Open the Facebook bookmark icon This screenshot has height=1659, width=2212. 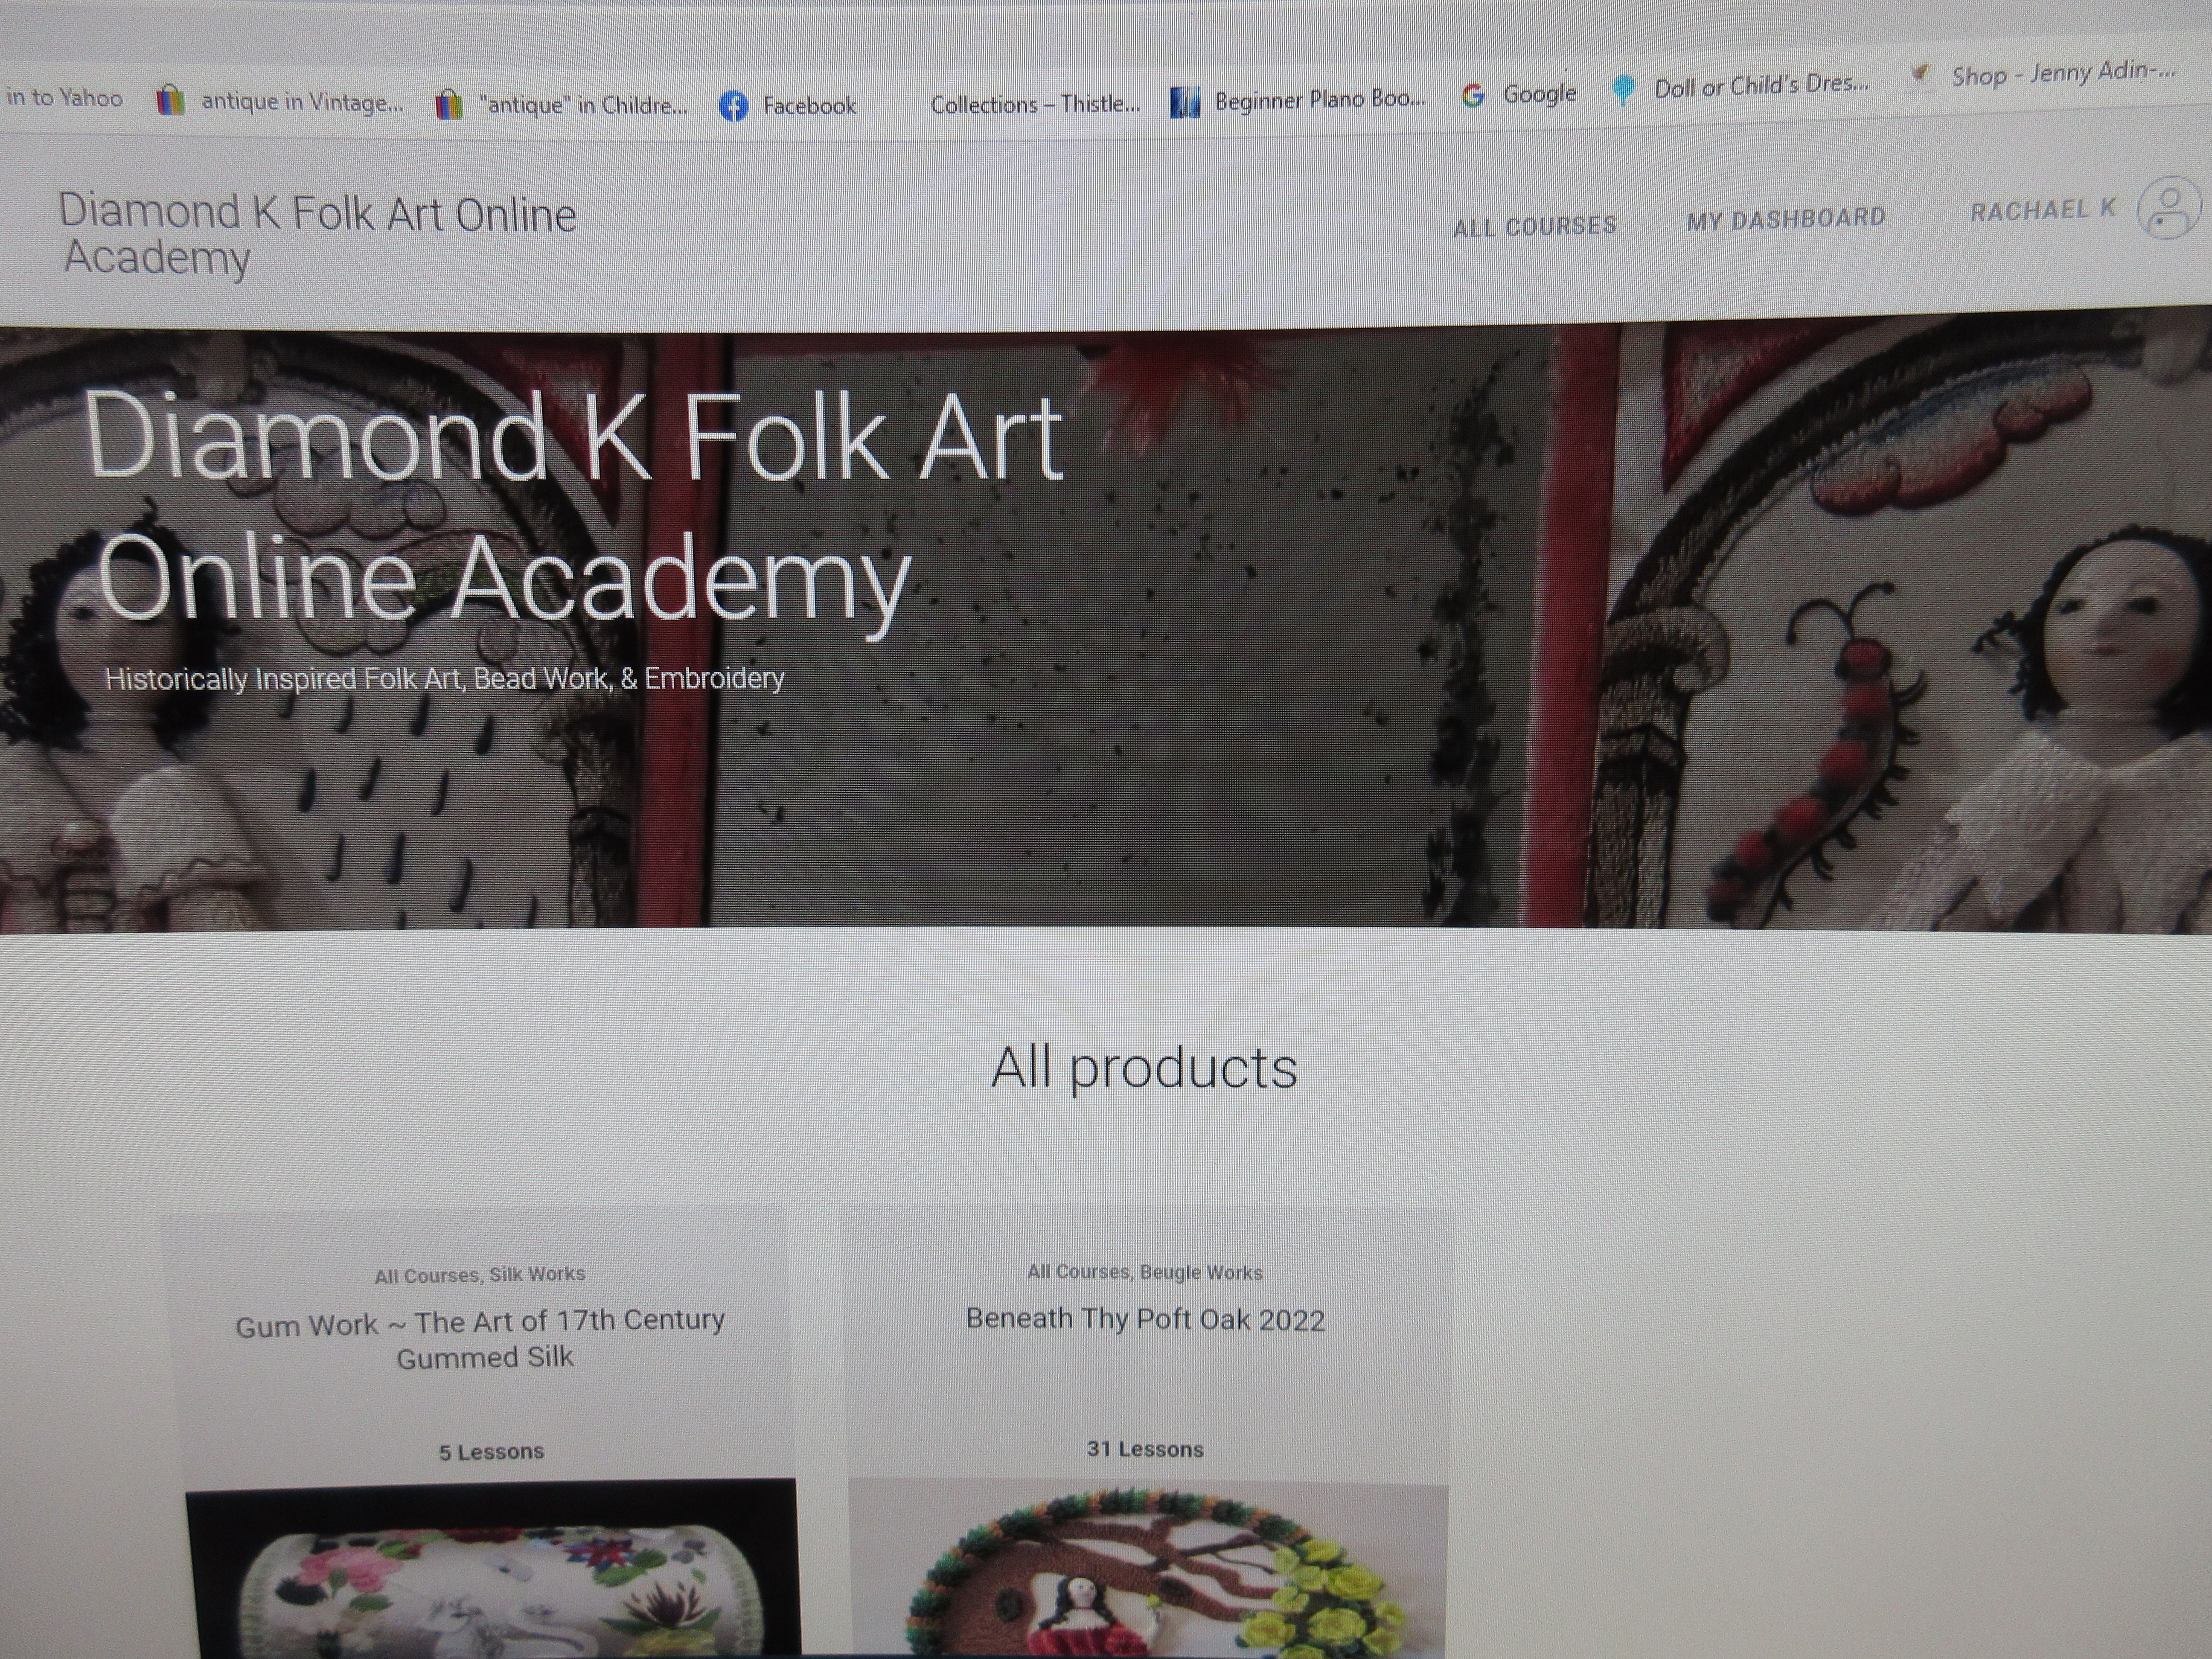(x=734, y=106)
